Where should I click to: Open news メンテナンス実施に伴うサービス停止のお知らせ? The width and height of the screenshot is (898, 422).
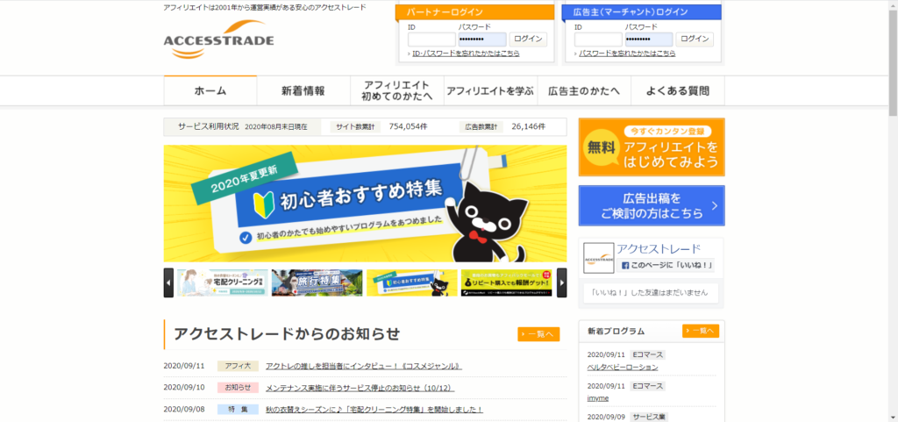[x=360, y=388]
